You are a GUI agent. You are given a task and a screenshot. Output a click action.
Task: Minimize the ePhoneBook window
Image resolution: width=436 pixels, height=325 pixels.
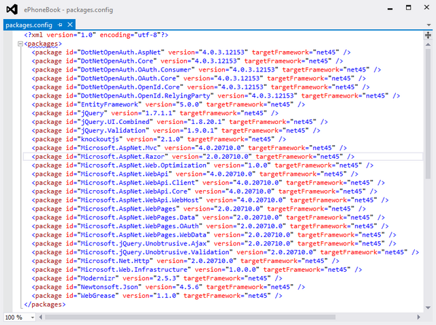pyautogui.click(x=390, y=9)
